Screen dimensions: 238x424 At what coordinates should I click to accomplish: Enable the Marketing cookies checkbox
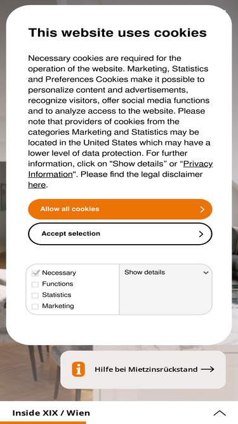click(x=35, y=306)
